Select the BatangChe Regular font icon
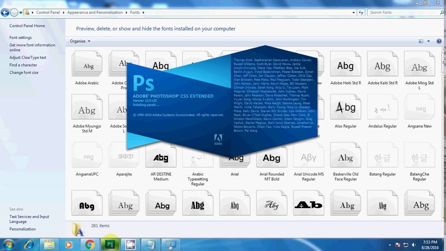Image resolution: width=446 pixels, height=251 pixels. point(420,155)
